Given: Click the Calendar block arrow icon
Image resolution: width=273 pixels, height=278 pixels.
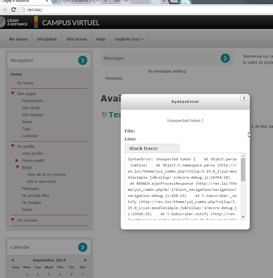Looking at the screenshot, I should click(x=83, y=247).
